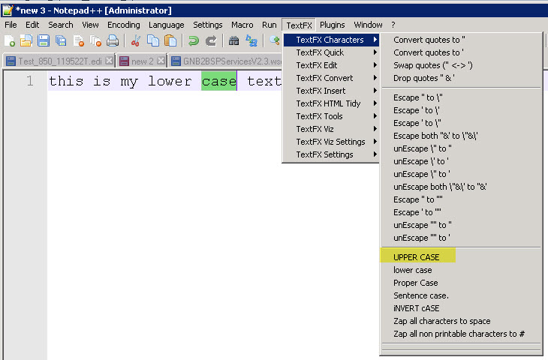Expand the TextFX Quick submenu

point(331,52)
